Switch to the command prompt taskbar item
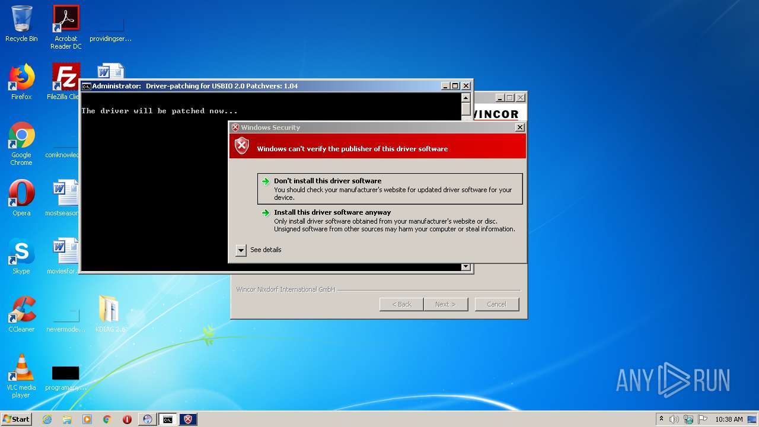This screenshot has height=427, width=759. (168, 419)
